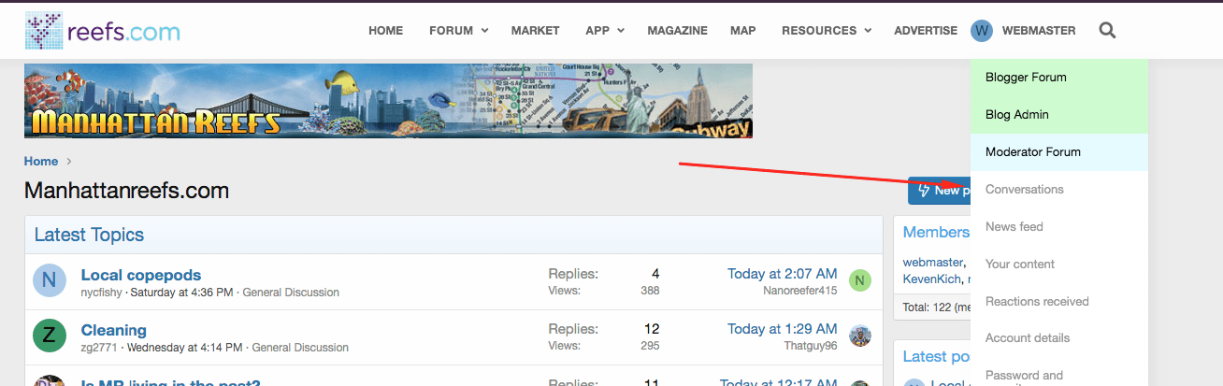Click the reefs.com logo
This screenshot has height=386, width=1223.
(102, 31)
